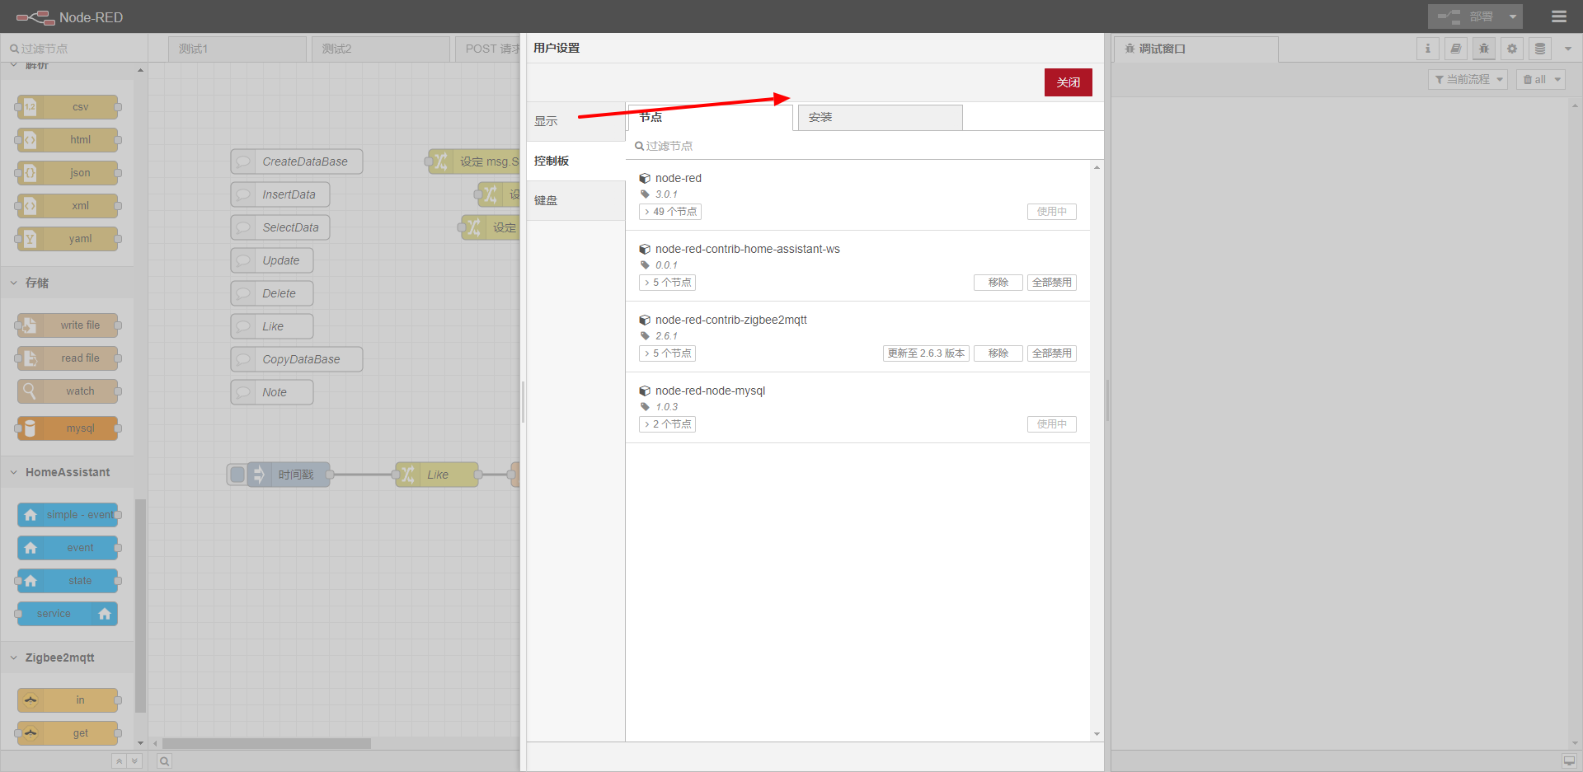Screen dimensions: 1583x772
Task: Focus the palette filter nodes search
Action: [x=74, y=49]
